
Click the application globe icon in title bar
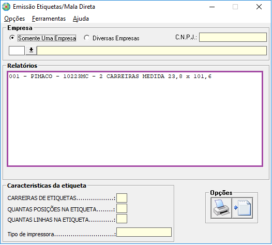tap(6, 7)
